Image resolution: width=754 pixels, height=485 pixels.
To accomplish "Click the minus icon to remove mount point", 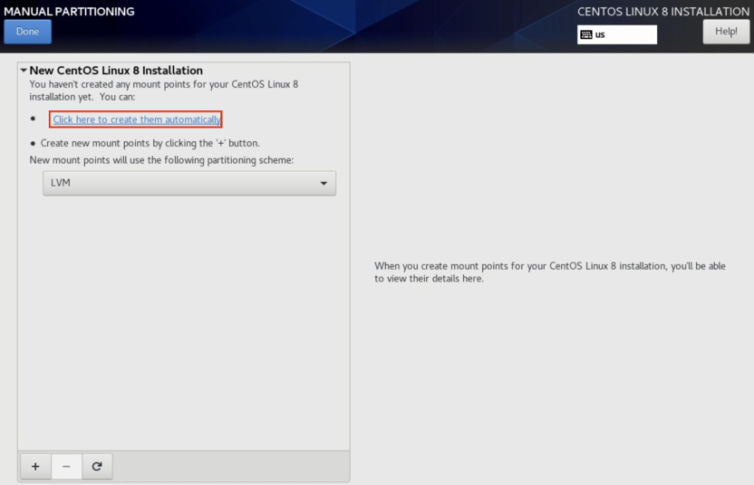I will [66, 466].
